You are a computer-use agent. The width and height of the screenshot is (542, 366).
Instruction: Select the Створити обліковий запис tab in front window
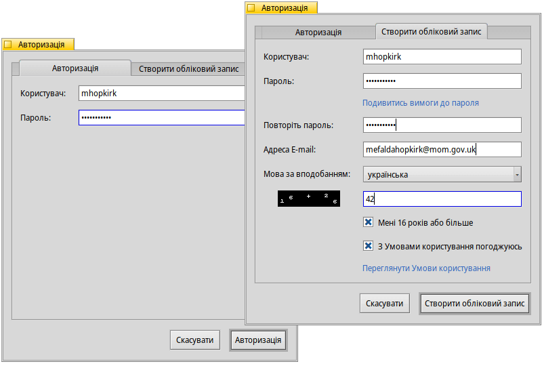pyautogui.click(x=432, y=31)
